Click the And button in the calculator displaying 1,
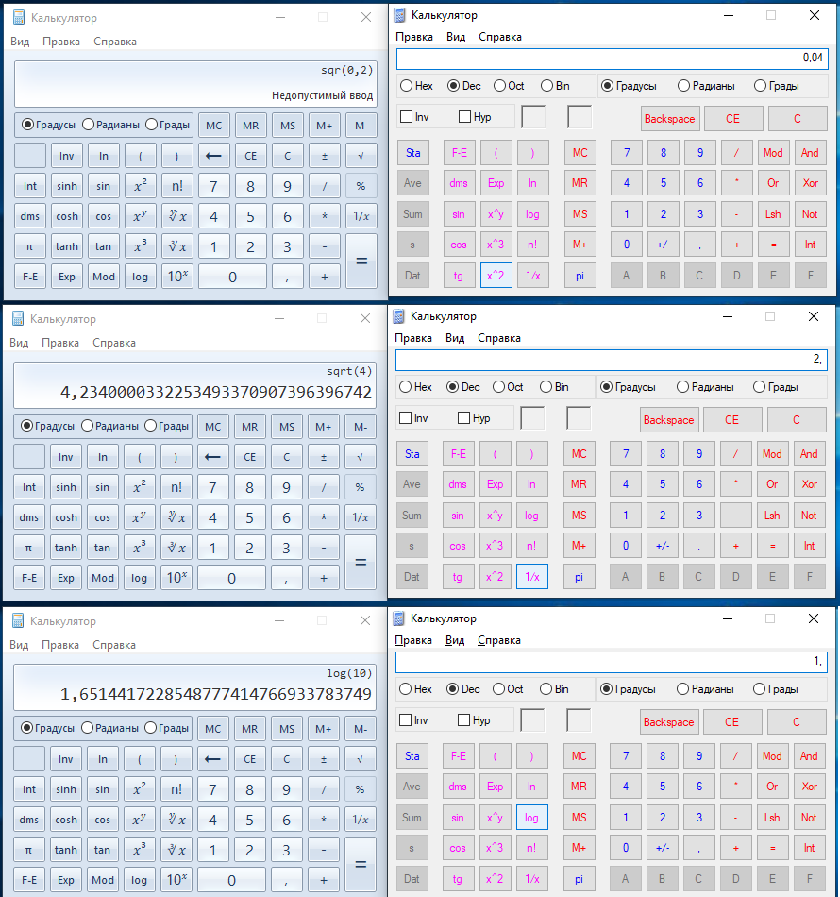840x897 pixels. coord(809,755)
